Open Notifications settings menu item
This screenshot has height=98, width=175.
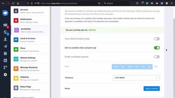30,21
